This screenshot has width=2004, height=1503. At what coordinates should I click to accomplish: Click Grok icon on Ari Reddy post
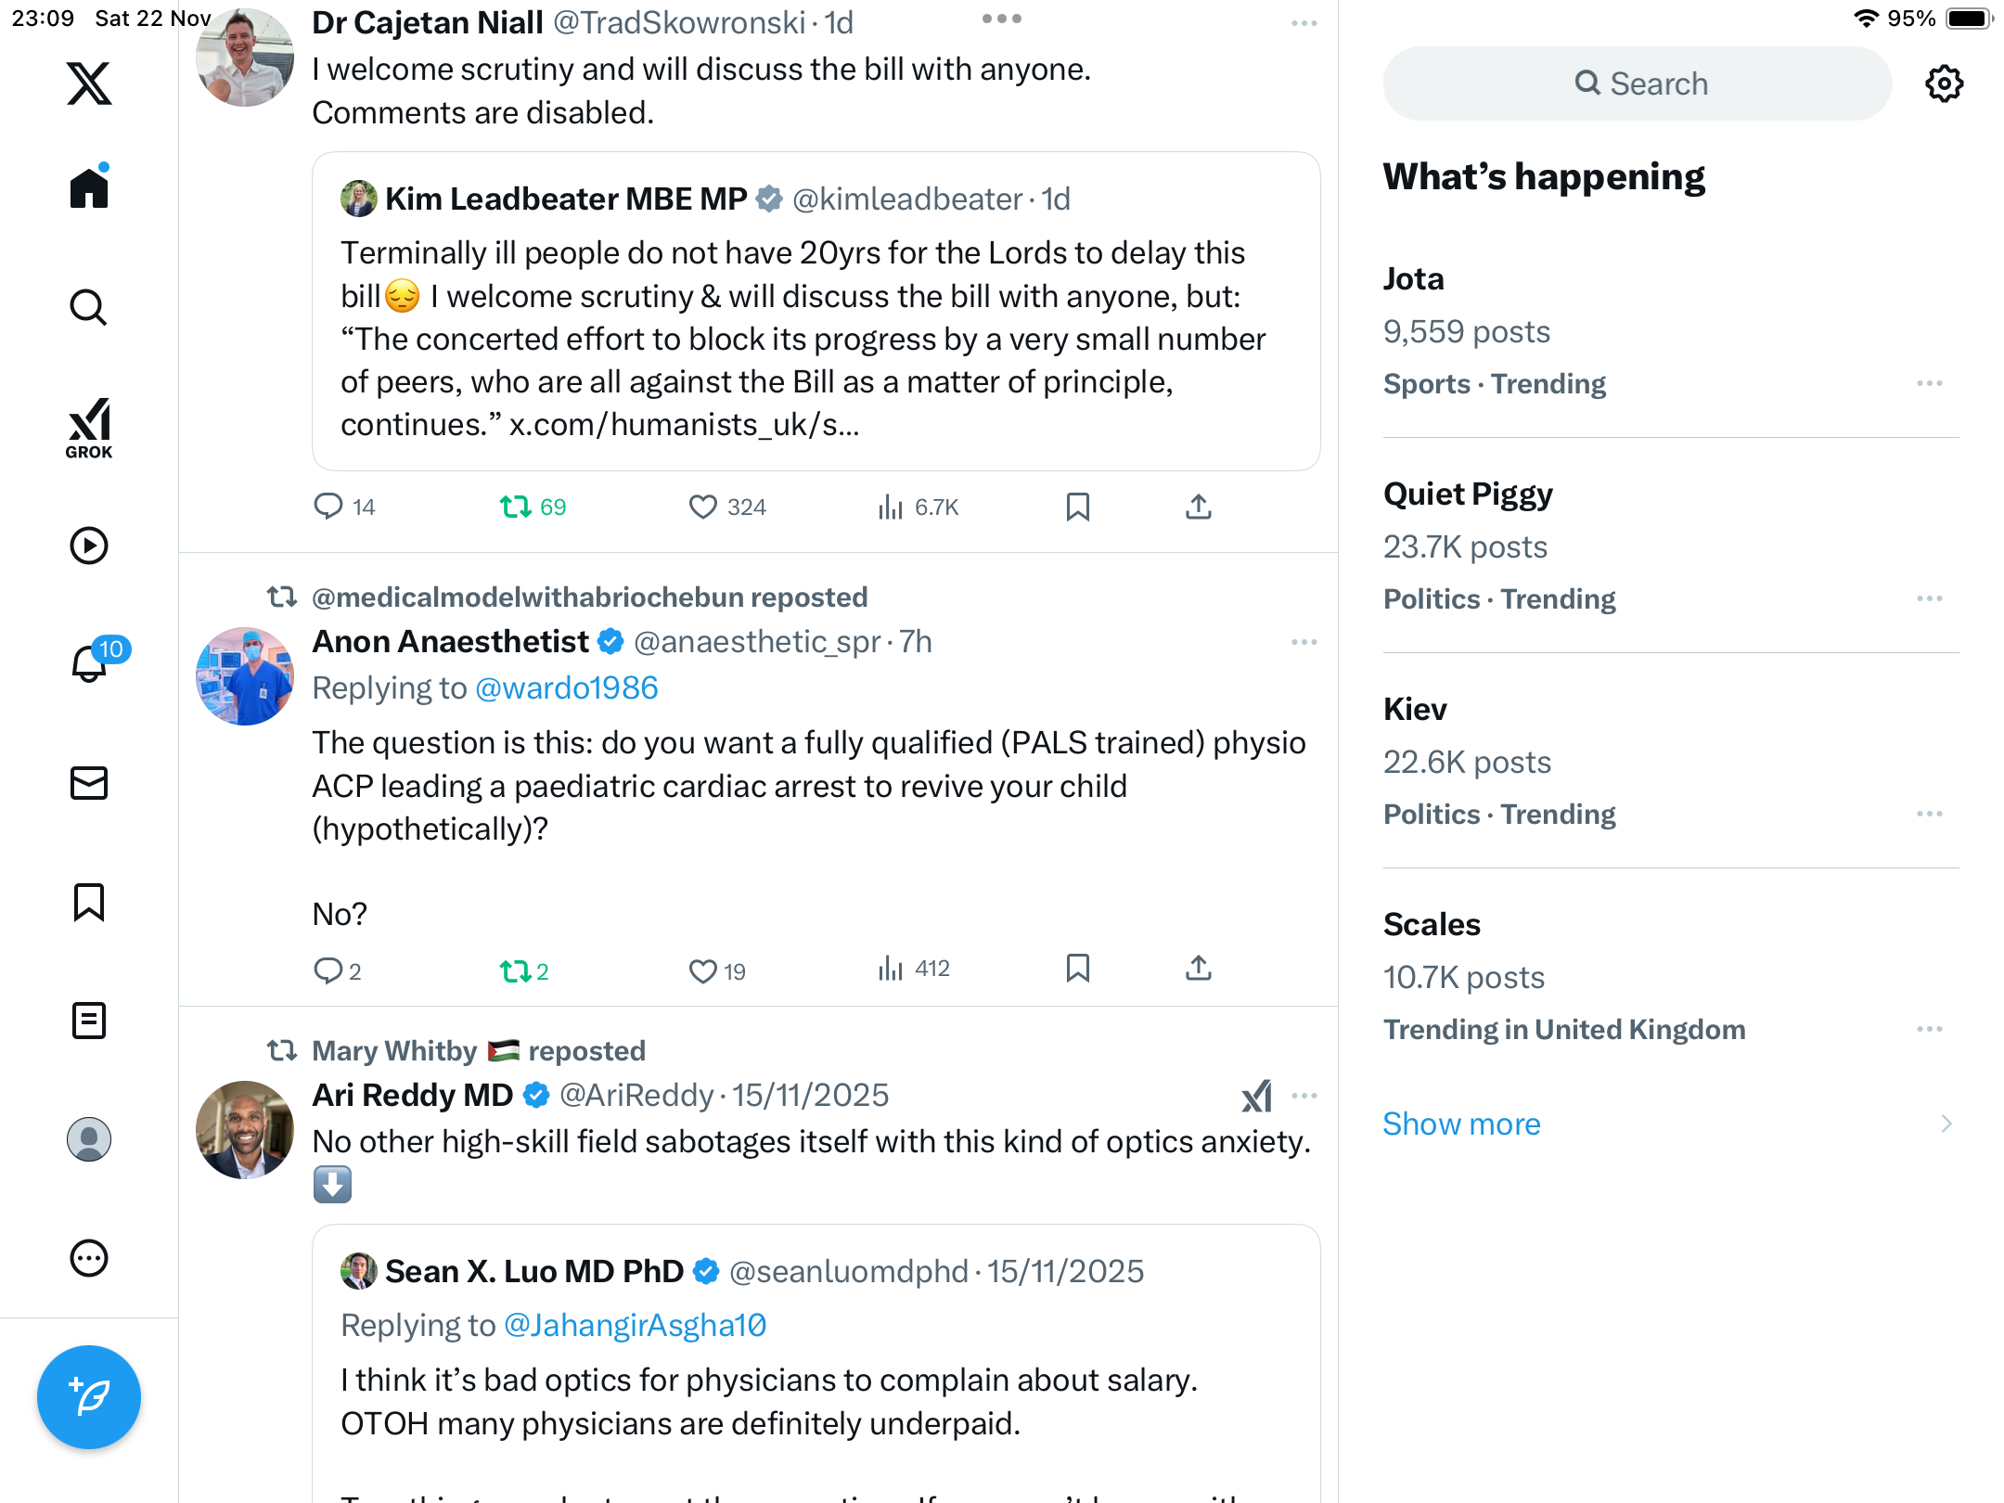(1257, 1096)
